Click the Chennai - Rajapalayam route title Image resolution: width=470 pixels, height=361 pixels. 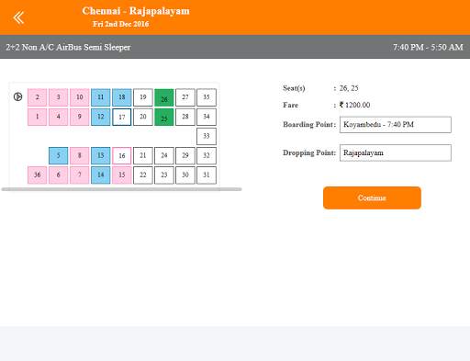(x=136, y=11)
